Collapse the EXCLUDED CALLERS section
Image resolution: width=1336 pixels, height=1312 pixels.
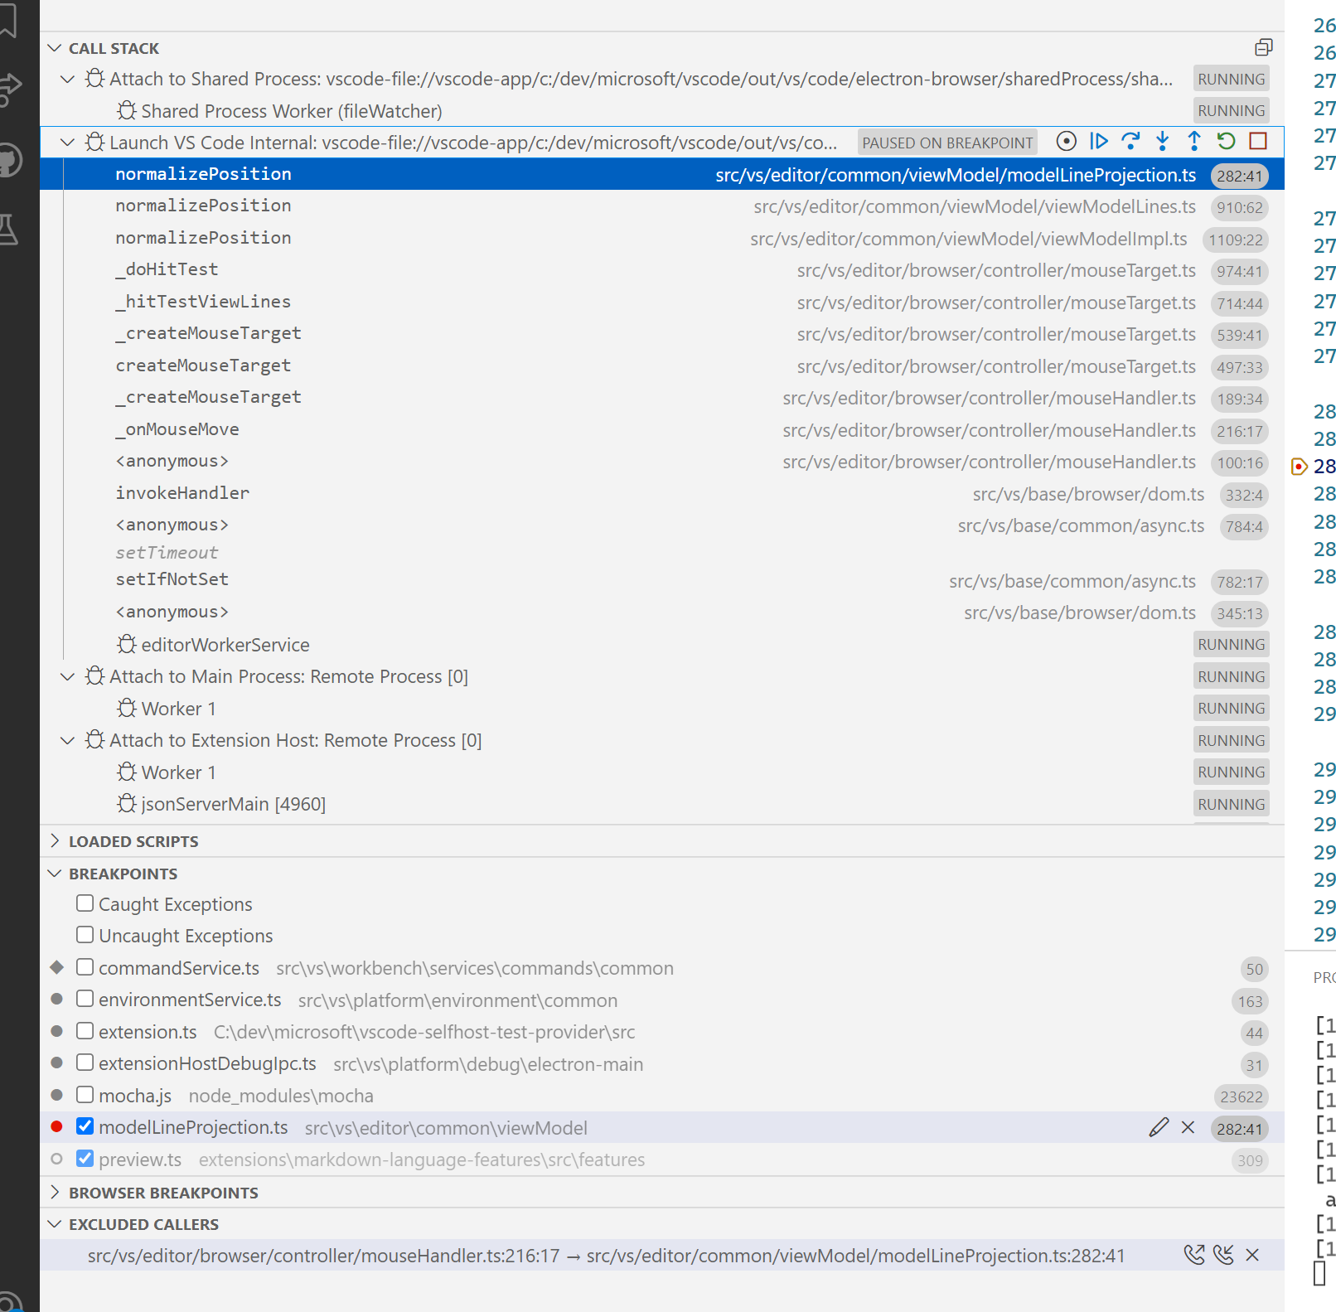(55, 1224)
